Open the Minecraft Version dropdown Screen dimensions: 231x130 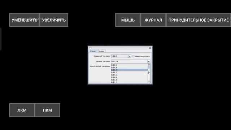pos(121,56)
